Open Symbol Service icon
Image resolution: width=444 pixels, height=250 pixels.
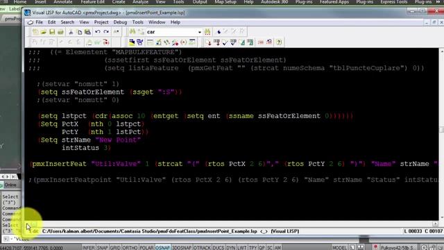[176, 42]
